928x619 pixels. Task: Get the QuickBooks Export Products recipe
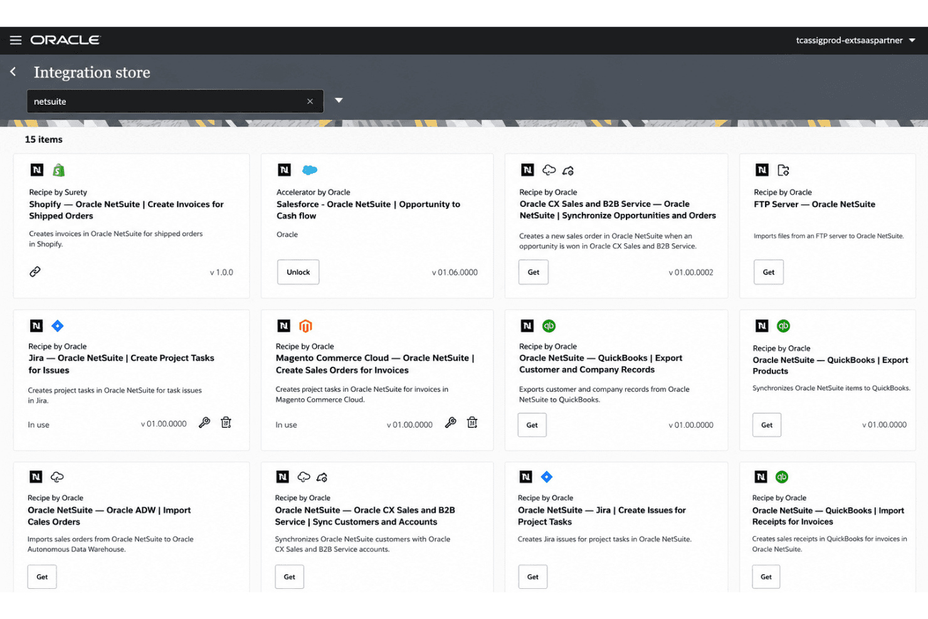(x=767, y=425)
